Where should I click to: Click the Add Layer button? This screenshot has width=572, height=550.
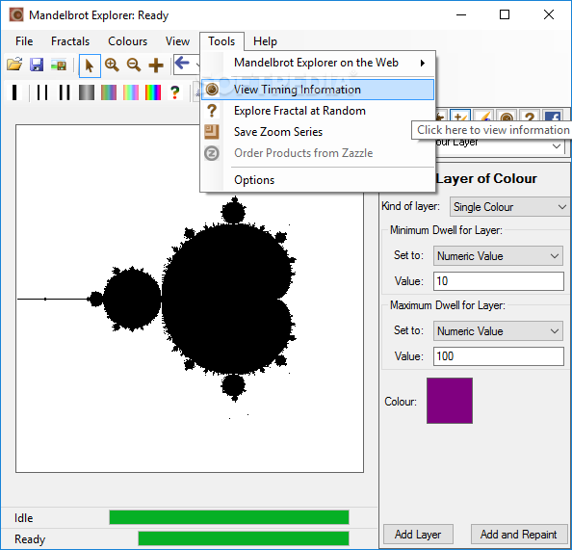[418, 535]
